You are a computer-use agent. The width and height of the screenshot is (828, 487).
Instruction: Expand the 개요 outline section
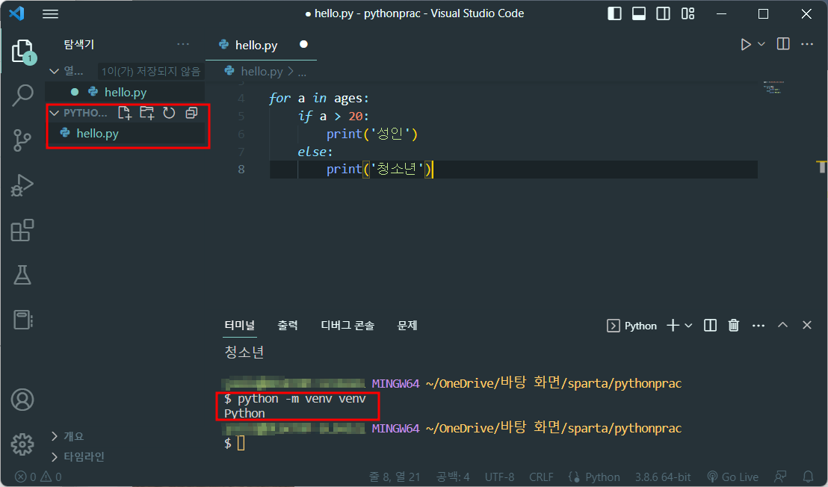(x=73, y=436)
